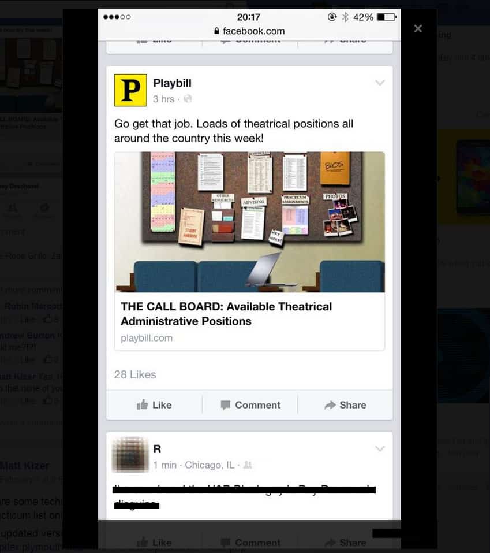Viewport: 490px width, 553px height.
Task: View the 28 Likes count
Action: click(135, 374)
